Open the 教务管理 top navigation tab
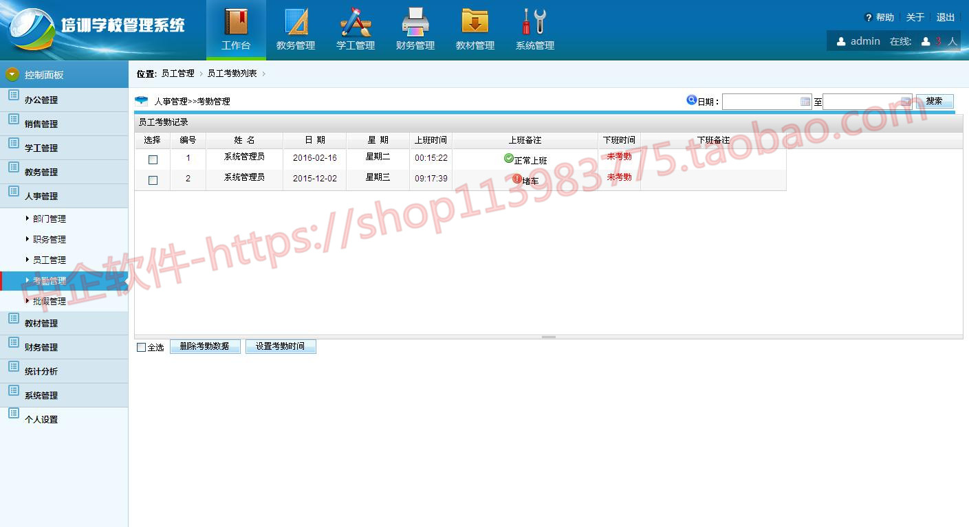This screenshot has width=969, height=527. [x=296, y=30]
